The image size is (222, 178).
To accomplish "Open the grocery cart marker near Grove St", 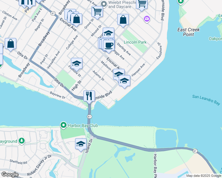I will (97, 12).
